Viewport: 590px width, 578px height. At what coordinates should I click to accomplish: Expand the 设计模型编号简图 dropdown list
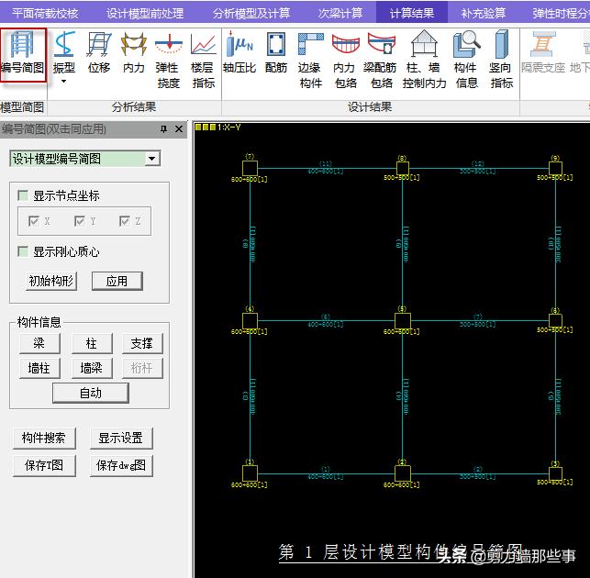point(152,159)
